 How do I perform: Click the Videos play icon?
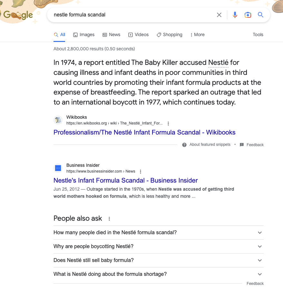(x=131, y=35)
